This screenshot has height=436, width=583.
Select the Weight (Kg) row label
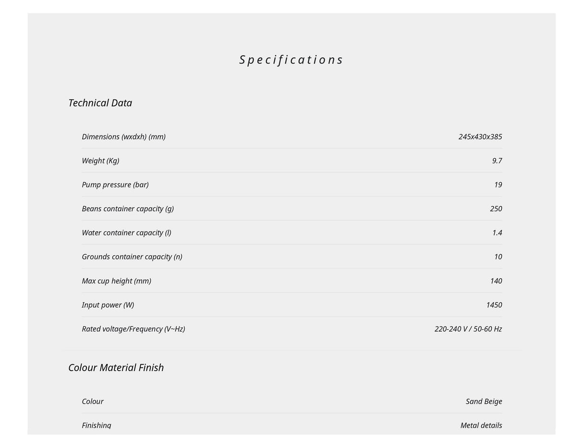[100, 161]
